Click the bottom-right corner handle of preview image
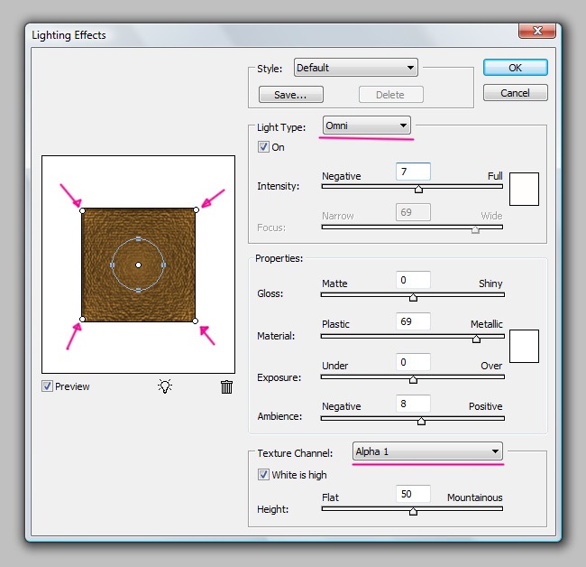 pos(196,320)
